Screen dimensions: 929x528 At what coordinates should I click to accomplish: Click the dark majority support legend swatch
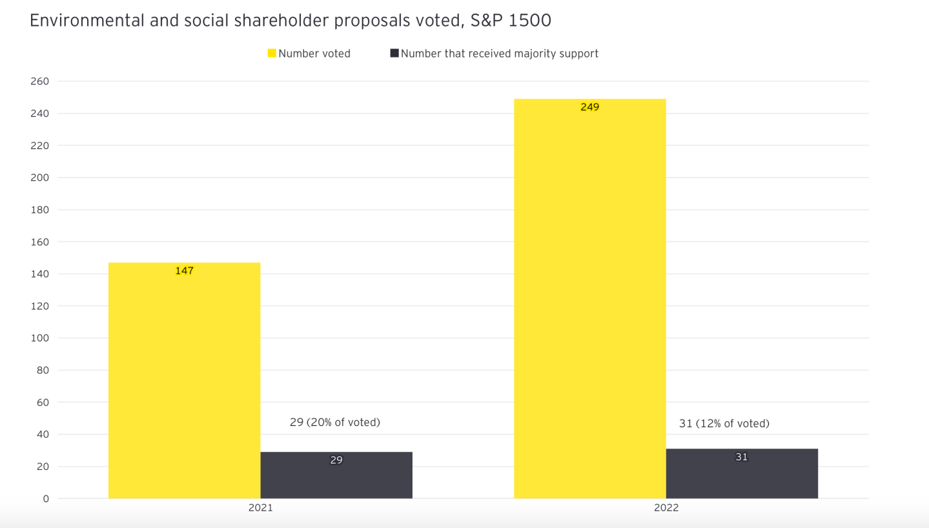coord(394,54)
